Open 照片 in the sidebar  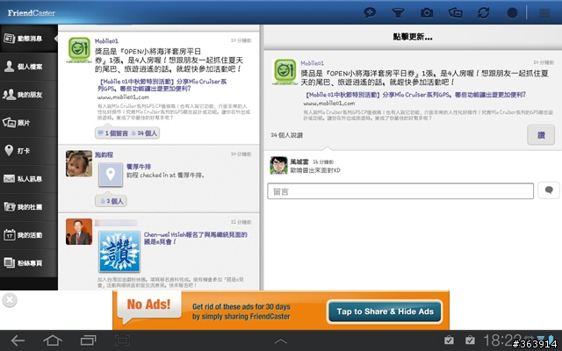coord(29,123)
